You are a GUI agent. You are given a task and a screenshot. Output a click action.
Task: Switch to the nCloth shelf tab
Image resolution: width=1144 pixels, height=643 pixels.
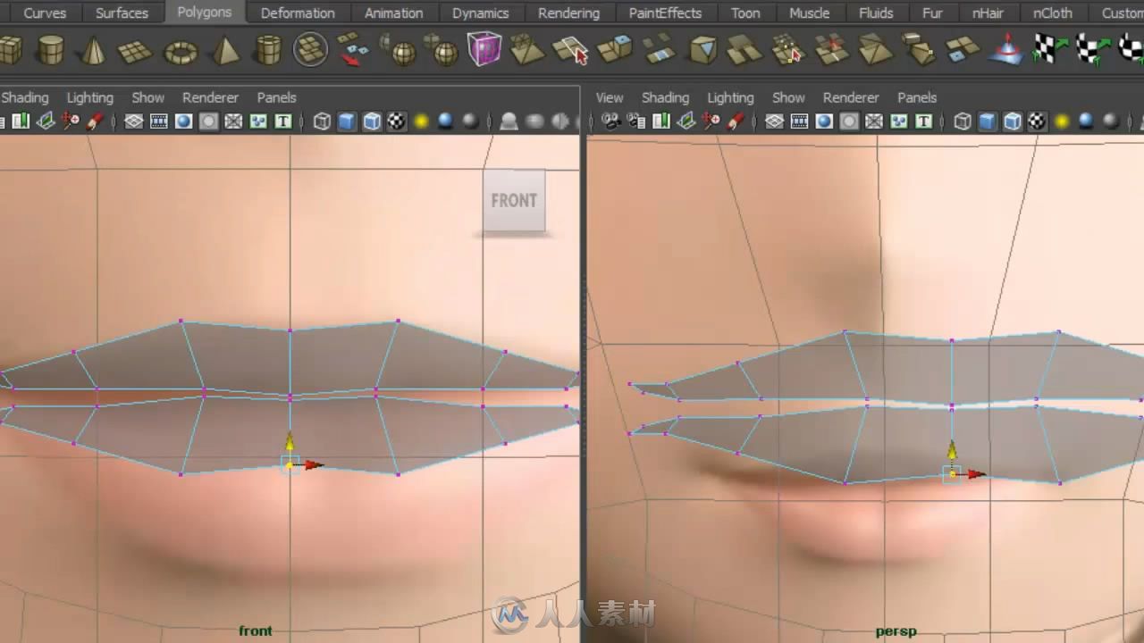[1053, 13]
